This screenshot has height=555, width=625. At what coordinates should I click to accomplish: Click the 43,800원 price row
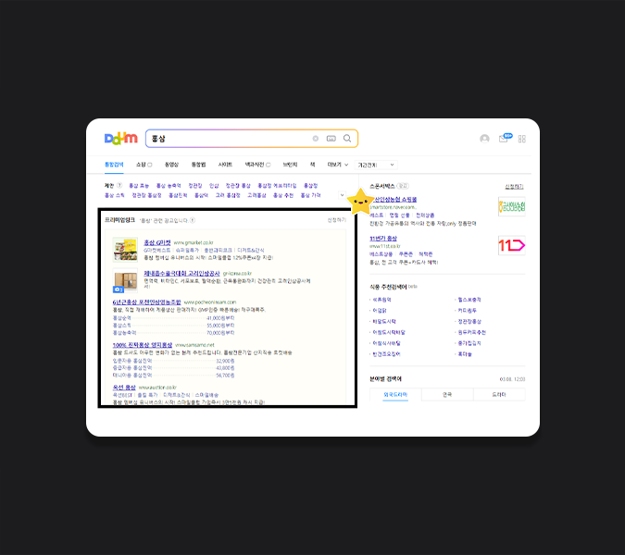tap(174, 368)
